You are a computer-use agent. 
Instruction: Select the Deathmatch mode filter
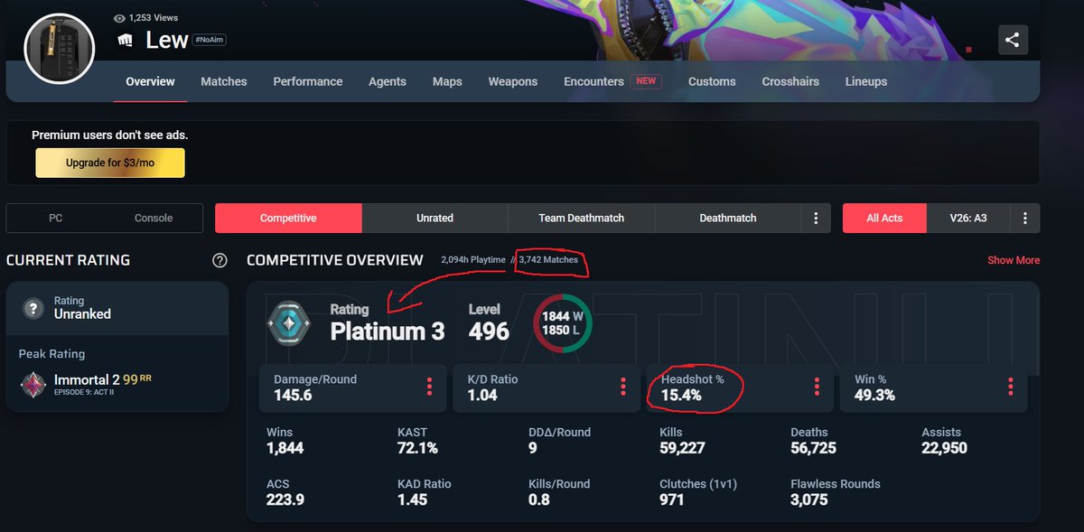(x=728, y=218)
